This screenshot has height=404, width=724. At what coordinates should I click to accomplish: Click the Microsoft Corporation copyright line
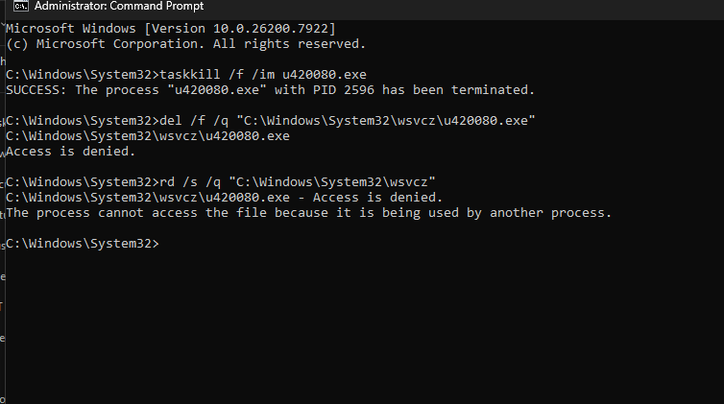pyautogui.click(x=185, y=44)
